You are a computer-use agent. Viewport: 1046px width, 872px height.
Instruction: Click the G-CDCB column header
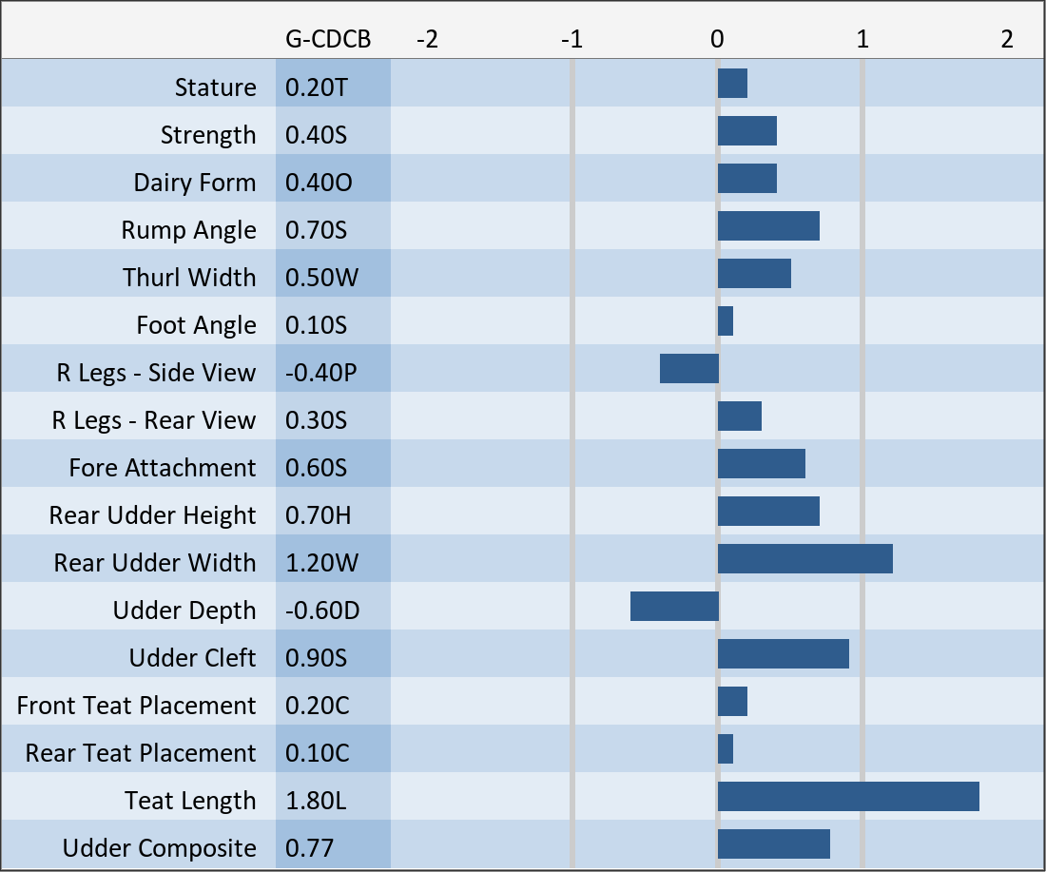tap(328, 39)
